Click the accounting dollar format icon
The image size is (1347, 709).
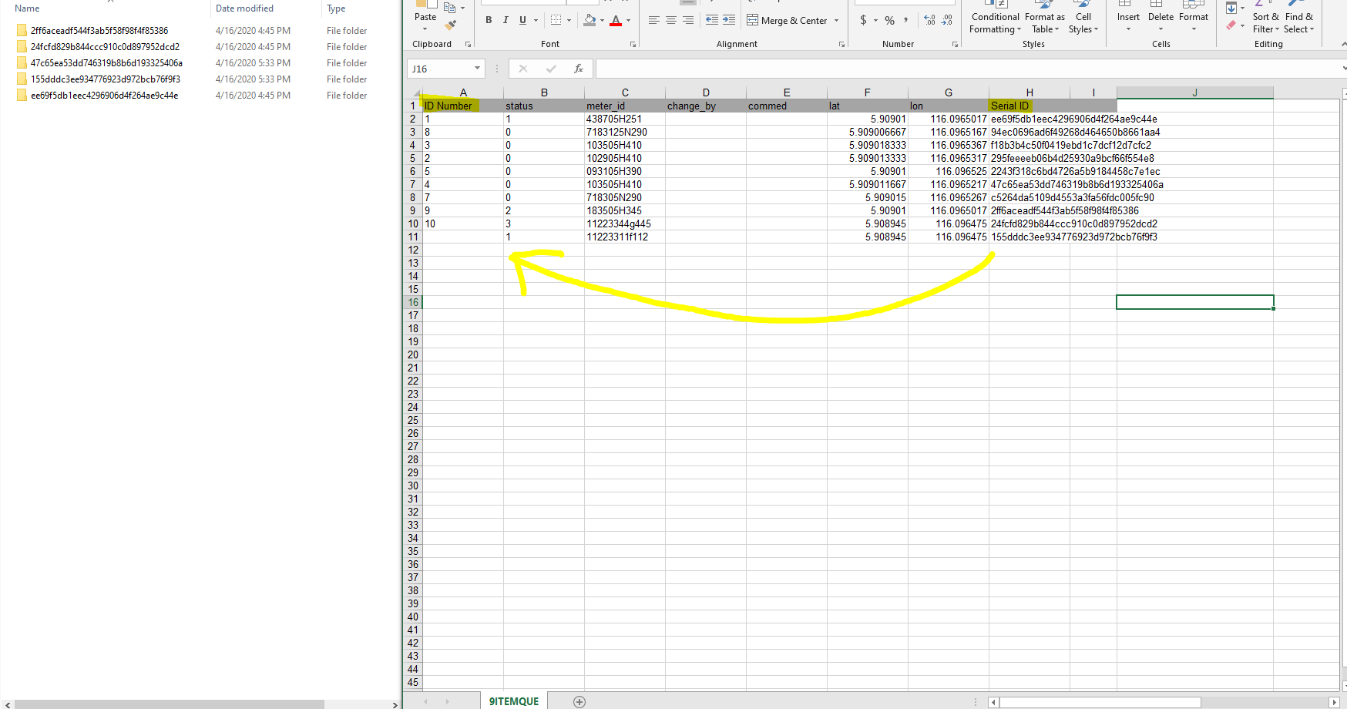[863, 20]
